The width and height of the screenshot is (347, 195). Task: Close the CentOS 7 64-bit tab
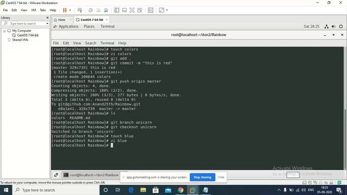107,19
